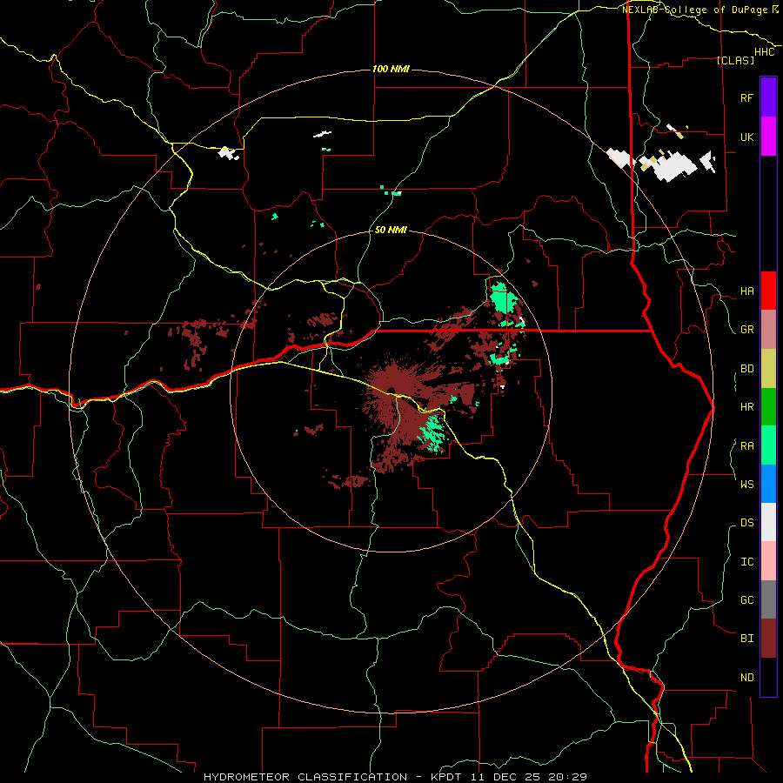Click the GR legend color swatch
Image resolution: width=783 pixels, height=783 pixels.
[x=768, y=330]
